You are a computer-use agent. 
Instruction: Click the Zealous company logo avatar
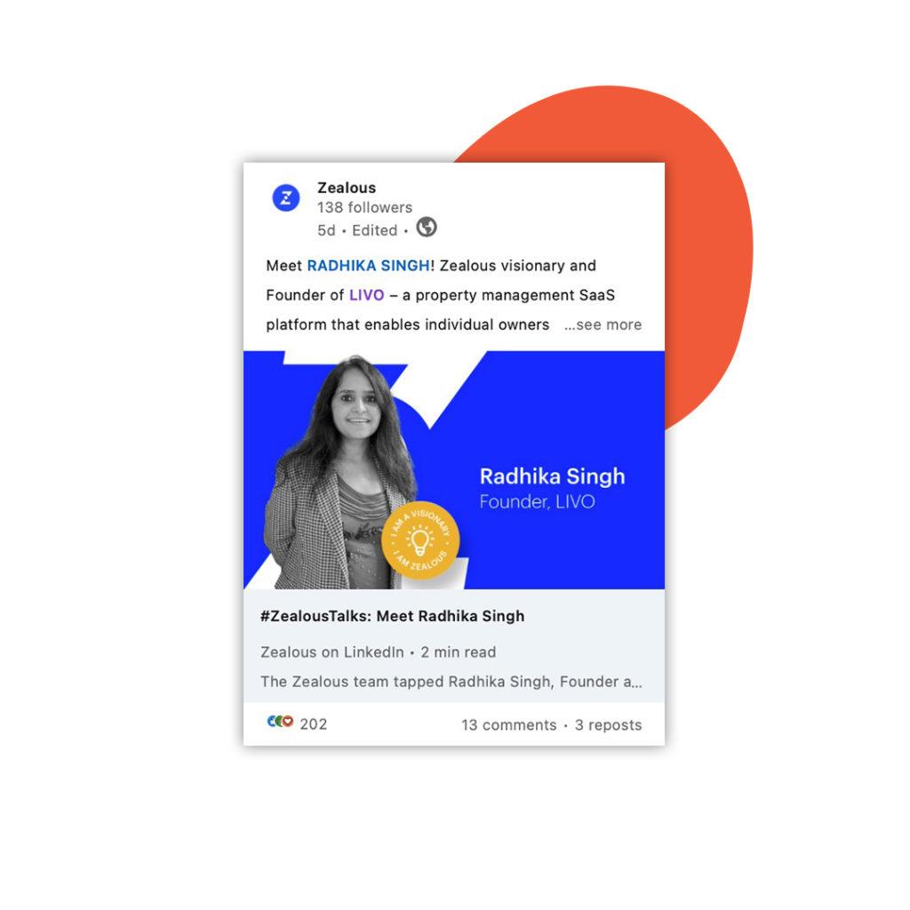[286, 198]
